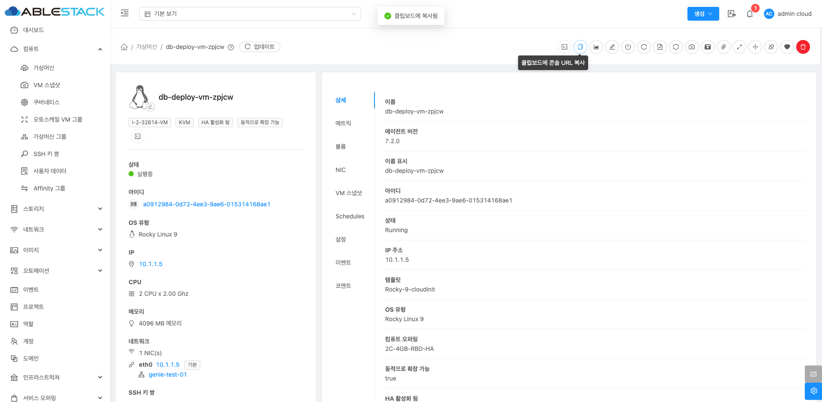Image resolution: width=822 pixels, height=402 pixels.
Task: Open the VM console icon in toolbar
Action: coord(564,47)
